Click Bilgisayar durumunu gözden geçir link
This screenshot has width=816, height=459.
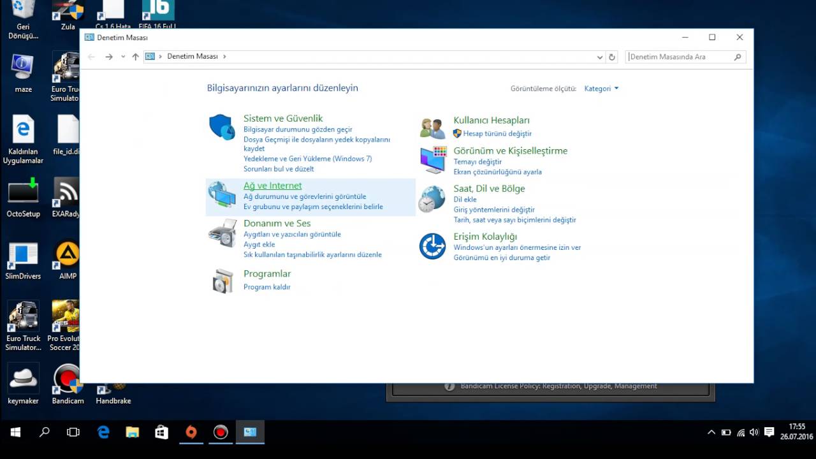(298, 129)
